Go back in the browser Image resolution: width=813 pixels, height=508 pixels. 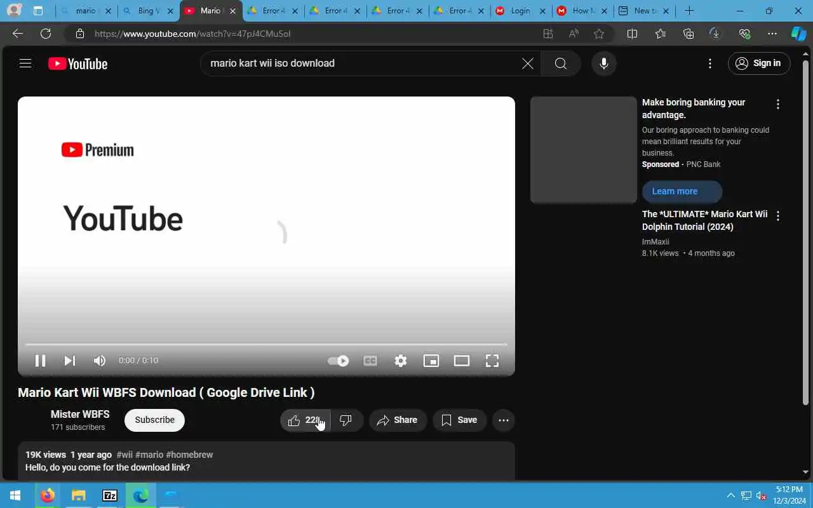pos(18,34)
